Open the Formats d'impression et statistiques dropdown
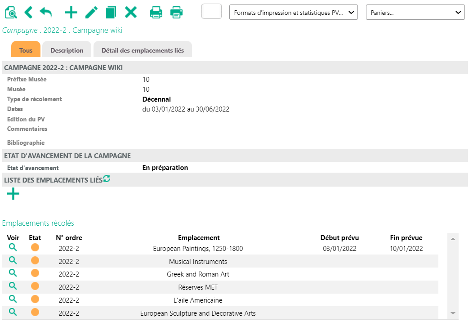The width and height of the screenshot is (473, 326). (x=293, y=13)
